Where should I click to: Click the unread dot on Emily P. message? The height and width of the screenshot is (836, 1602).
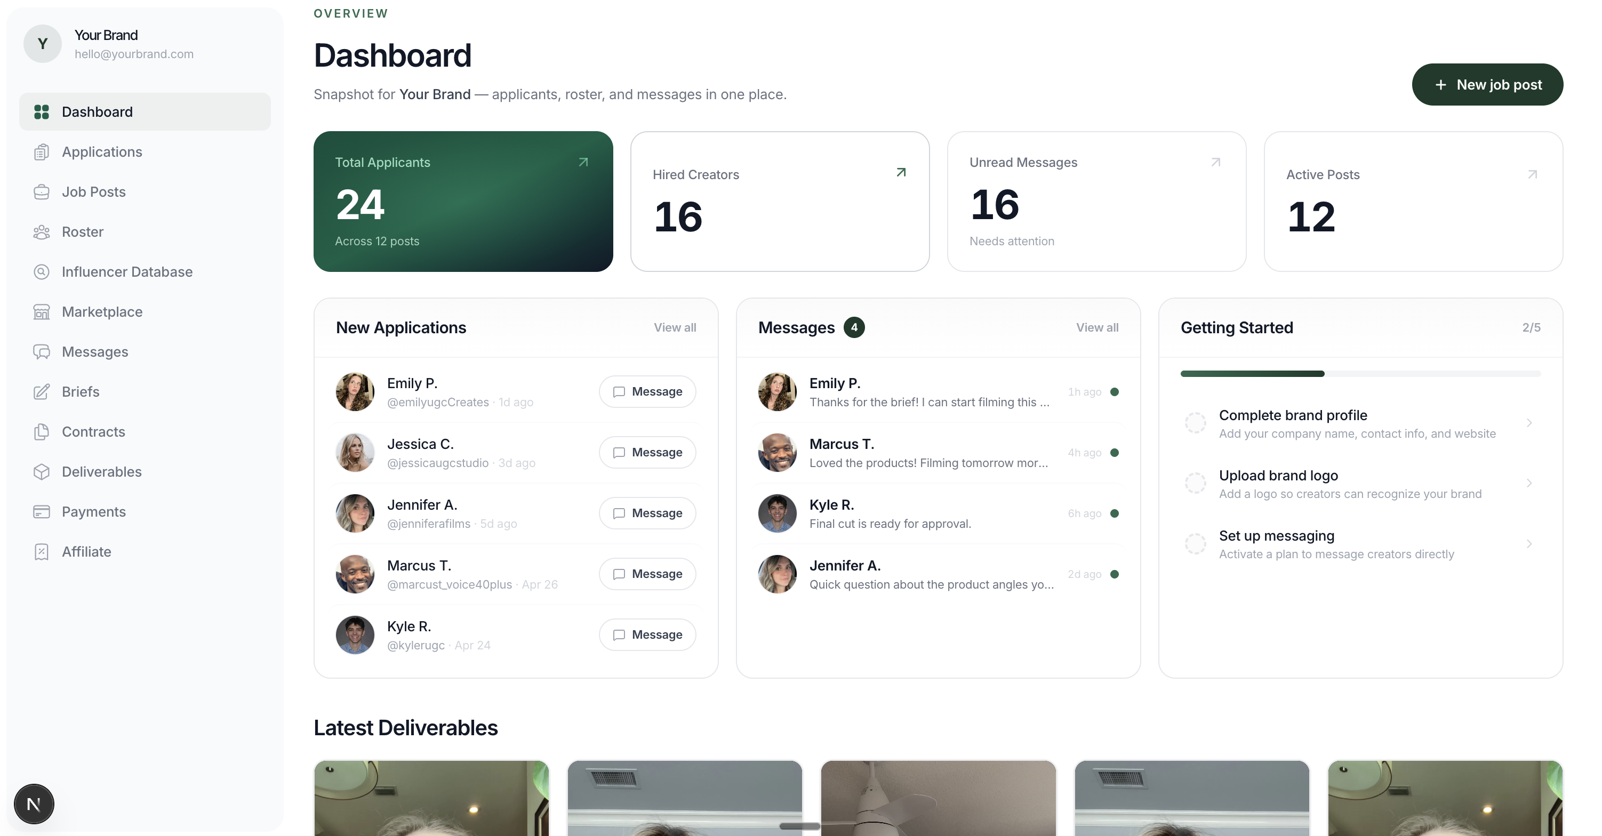tap(1115, 392)
